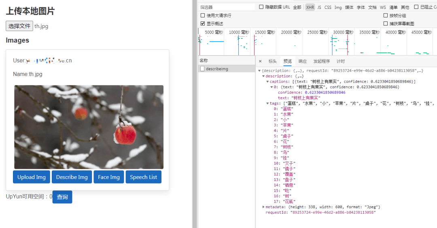Click the snowy apple image thumbnail
This screenshot has height=228, width=437.
[x=89, y=127]
